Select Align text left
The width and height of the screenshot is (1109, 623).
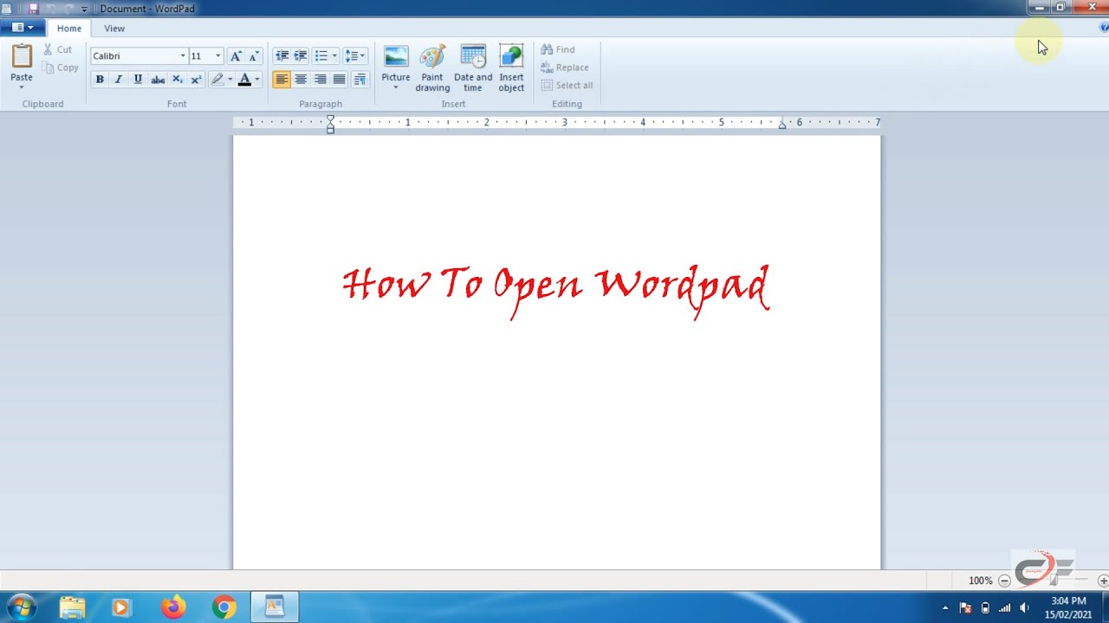click(282, 80)
